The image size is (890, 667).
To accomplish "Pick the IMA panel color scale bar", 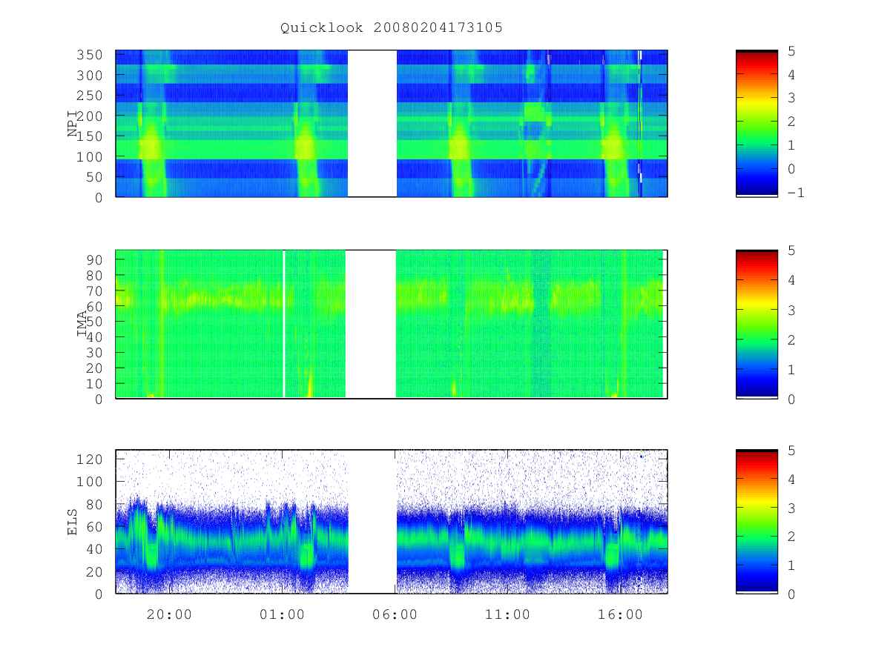I will coord(756,325).
